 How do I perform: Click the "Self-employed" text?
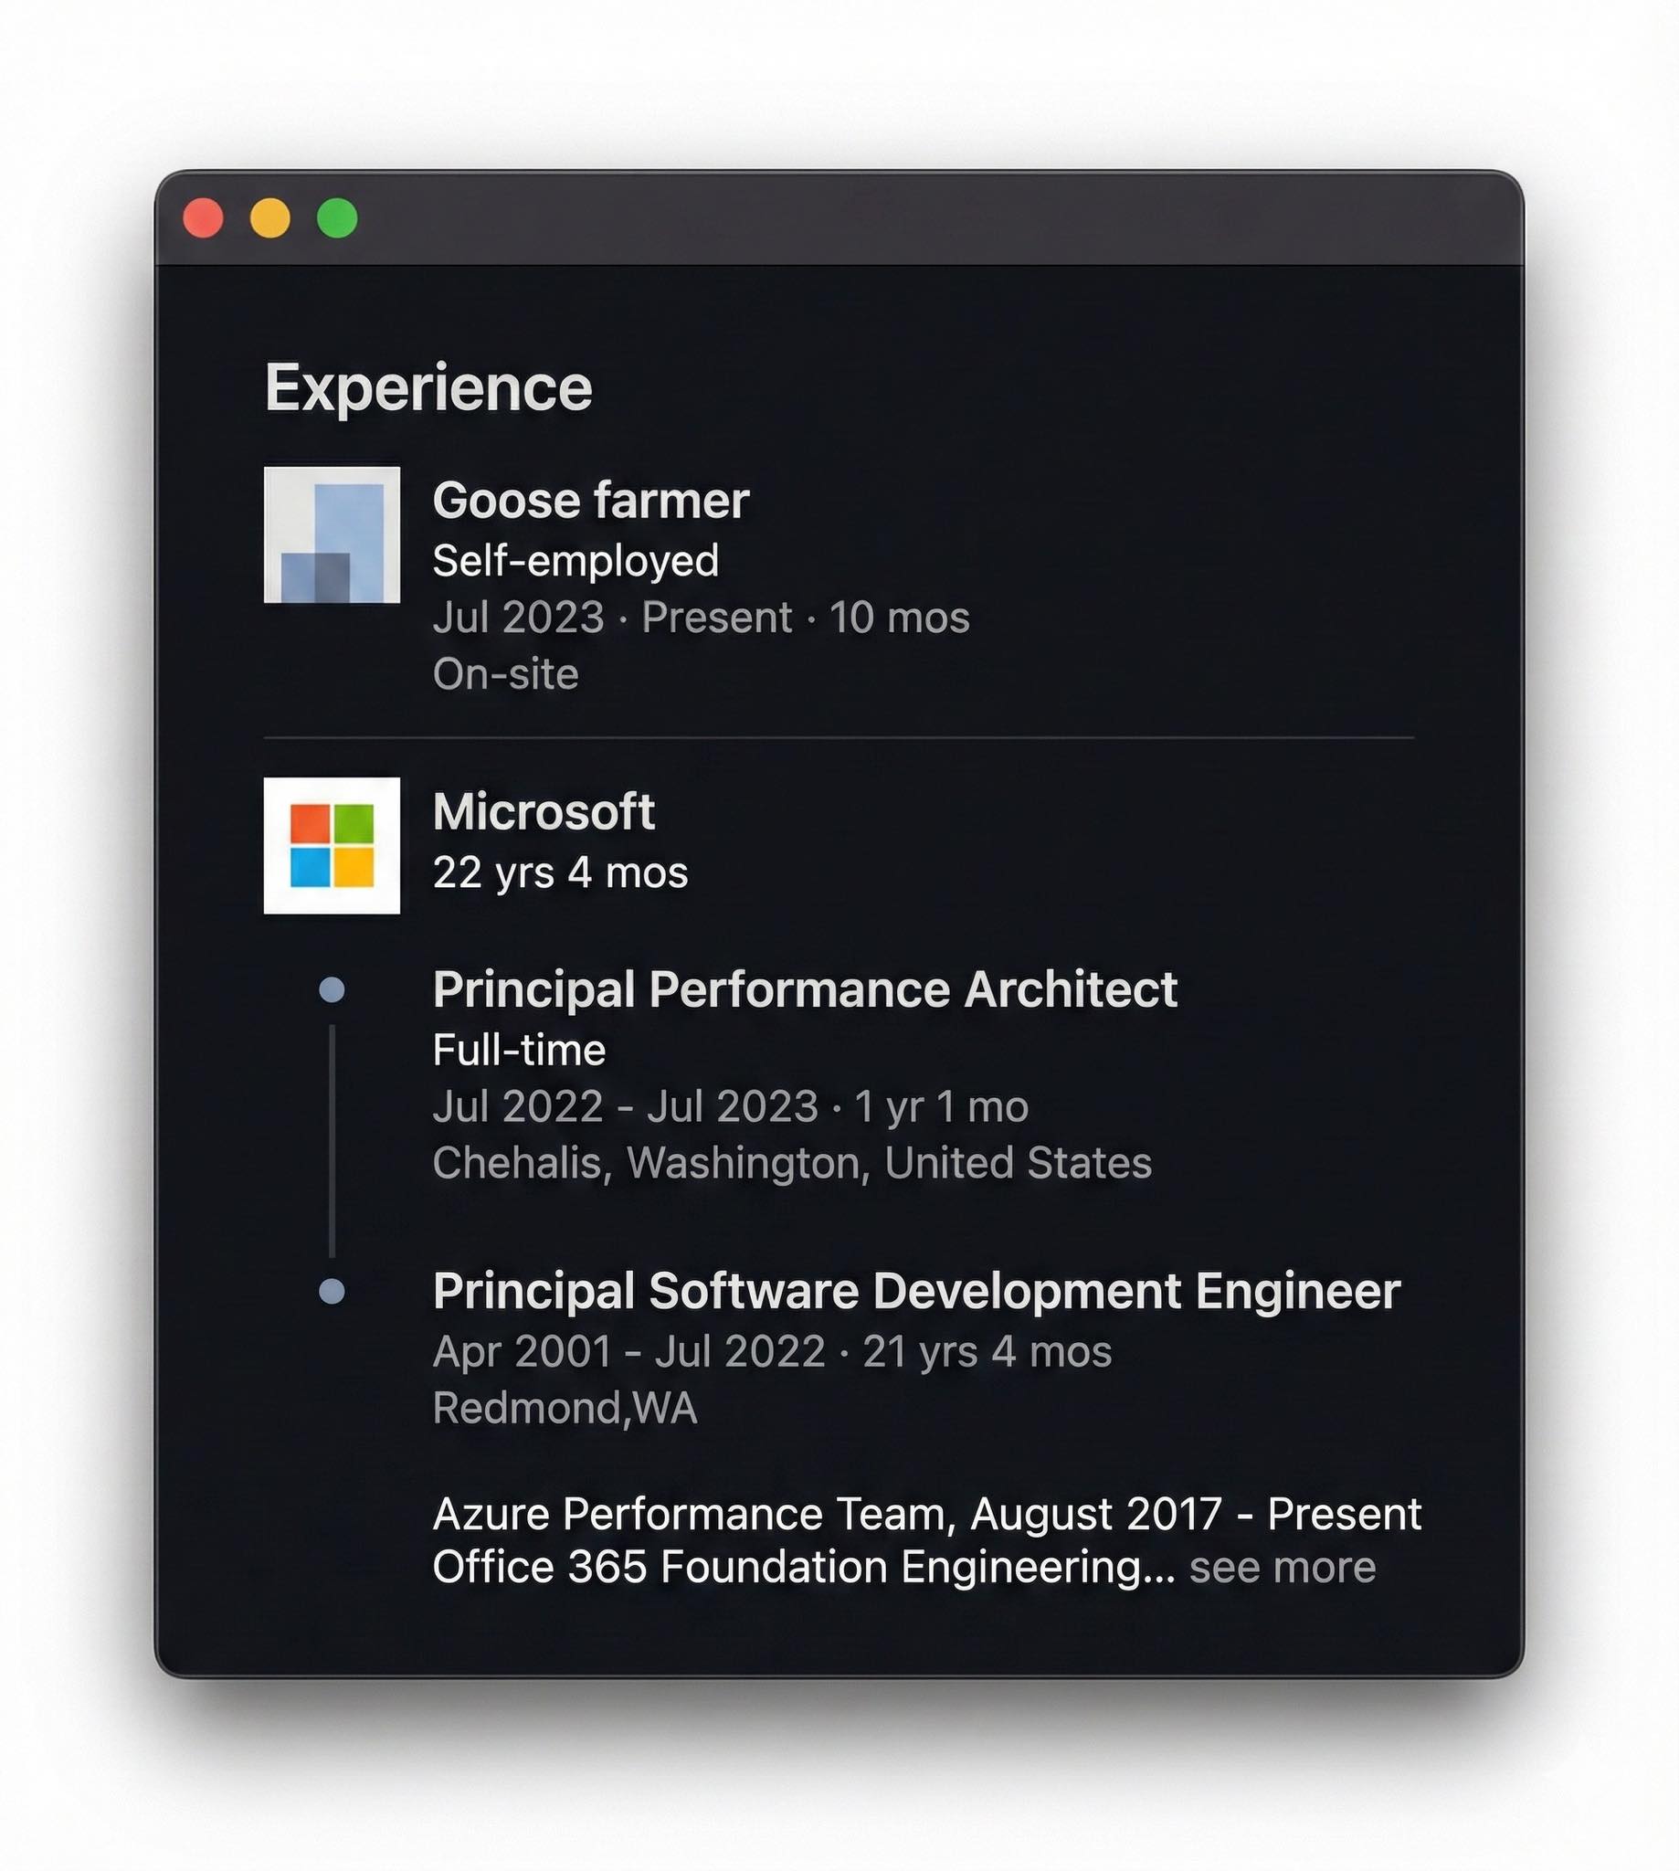tap(576, 560)
